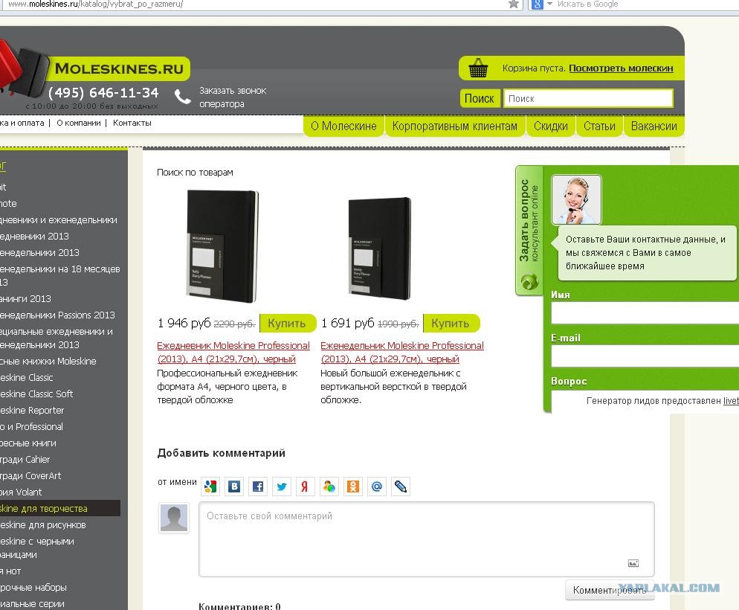Focus the 'E-mail' field in consultant form

645,356
